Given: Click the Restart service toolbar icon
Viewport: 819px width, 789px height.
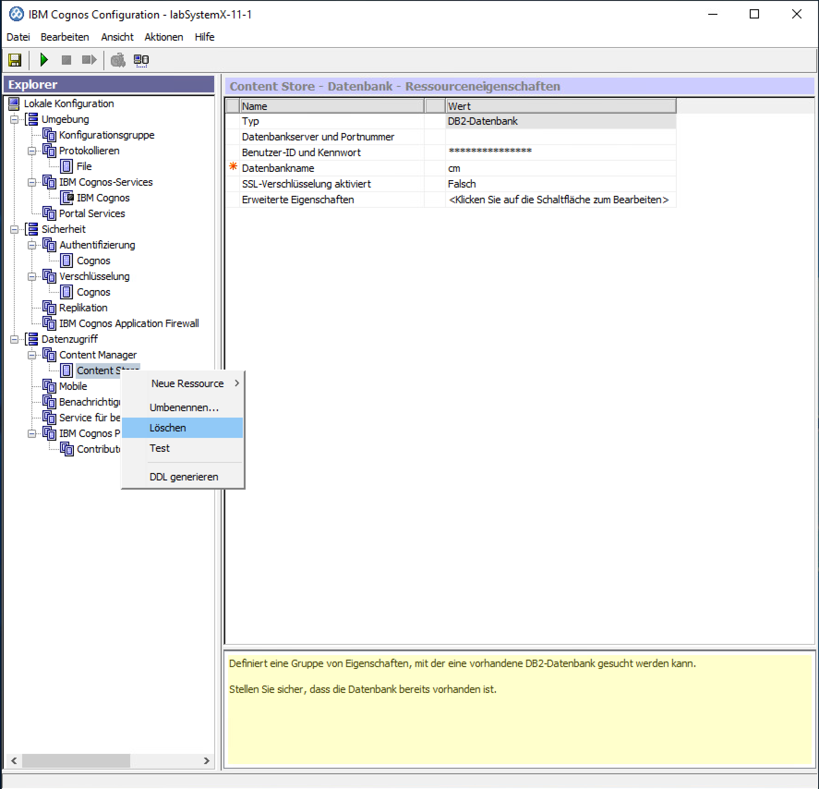Looking at the screenshot, I should pyautogui.click(x=89, y=60).
